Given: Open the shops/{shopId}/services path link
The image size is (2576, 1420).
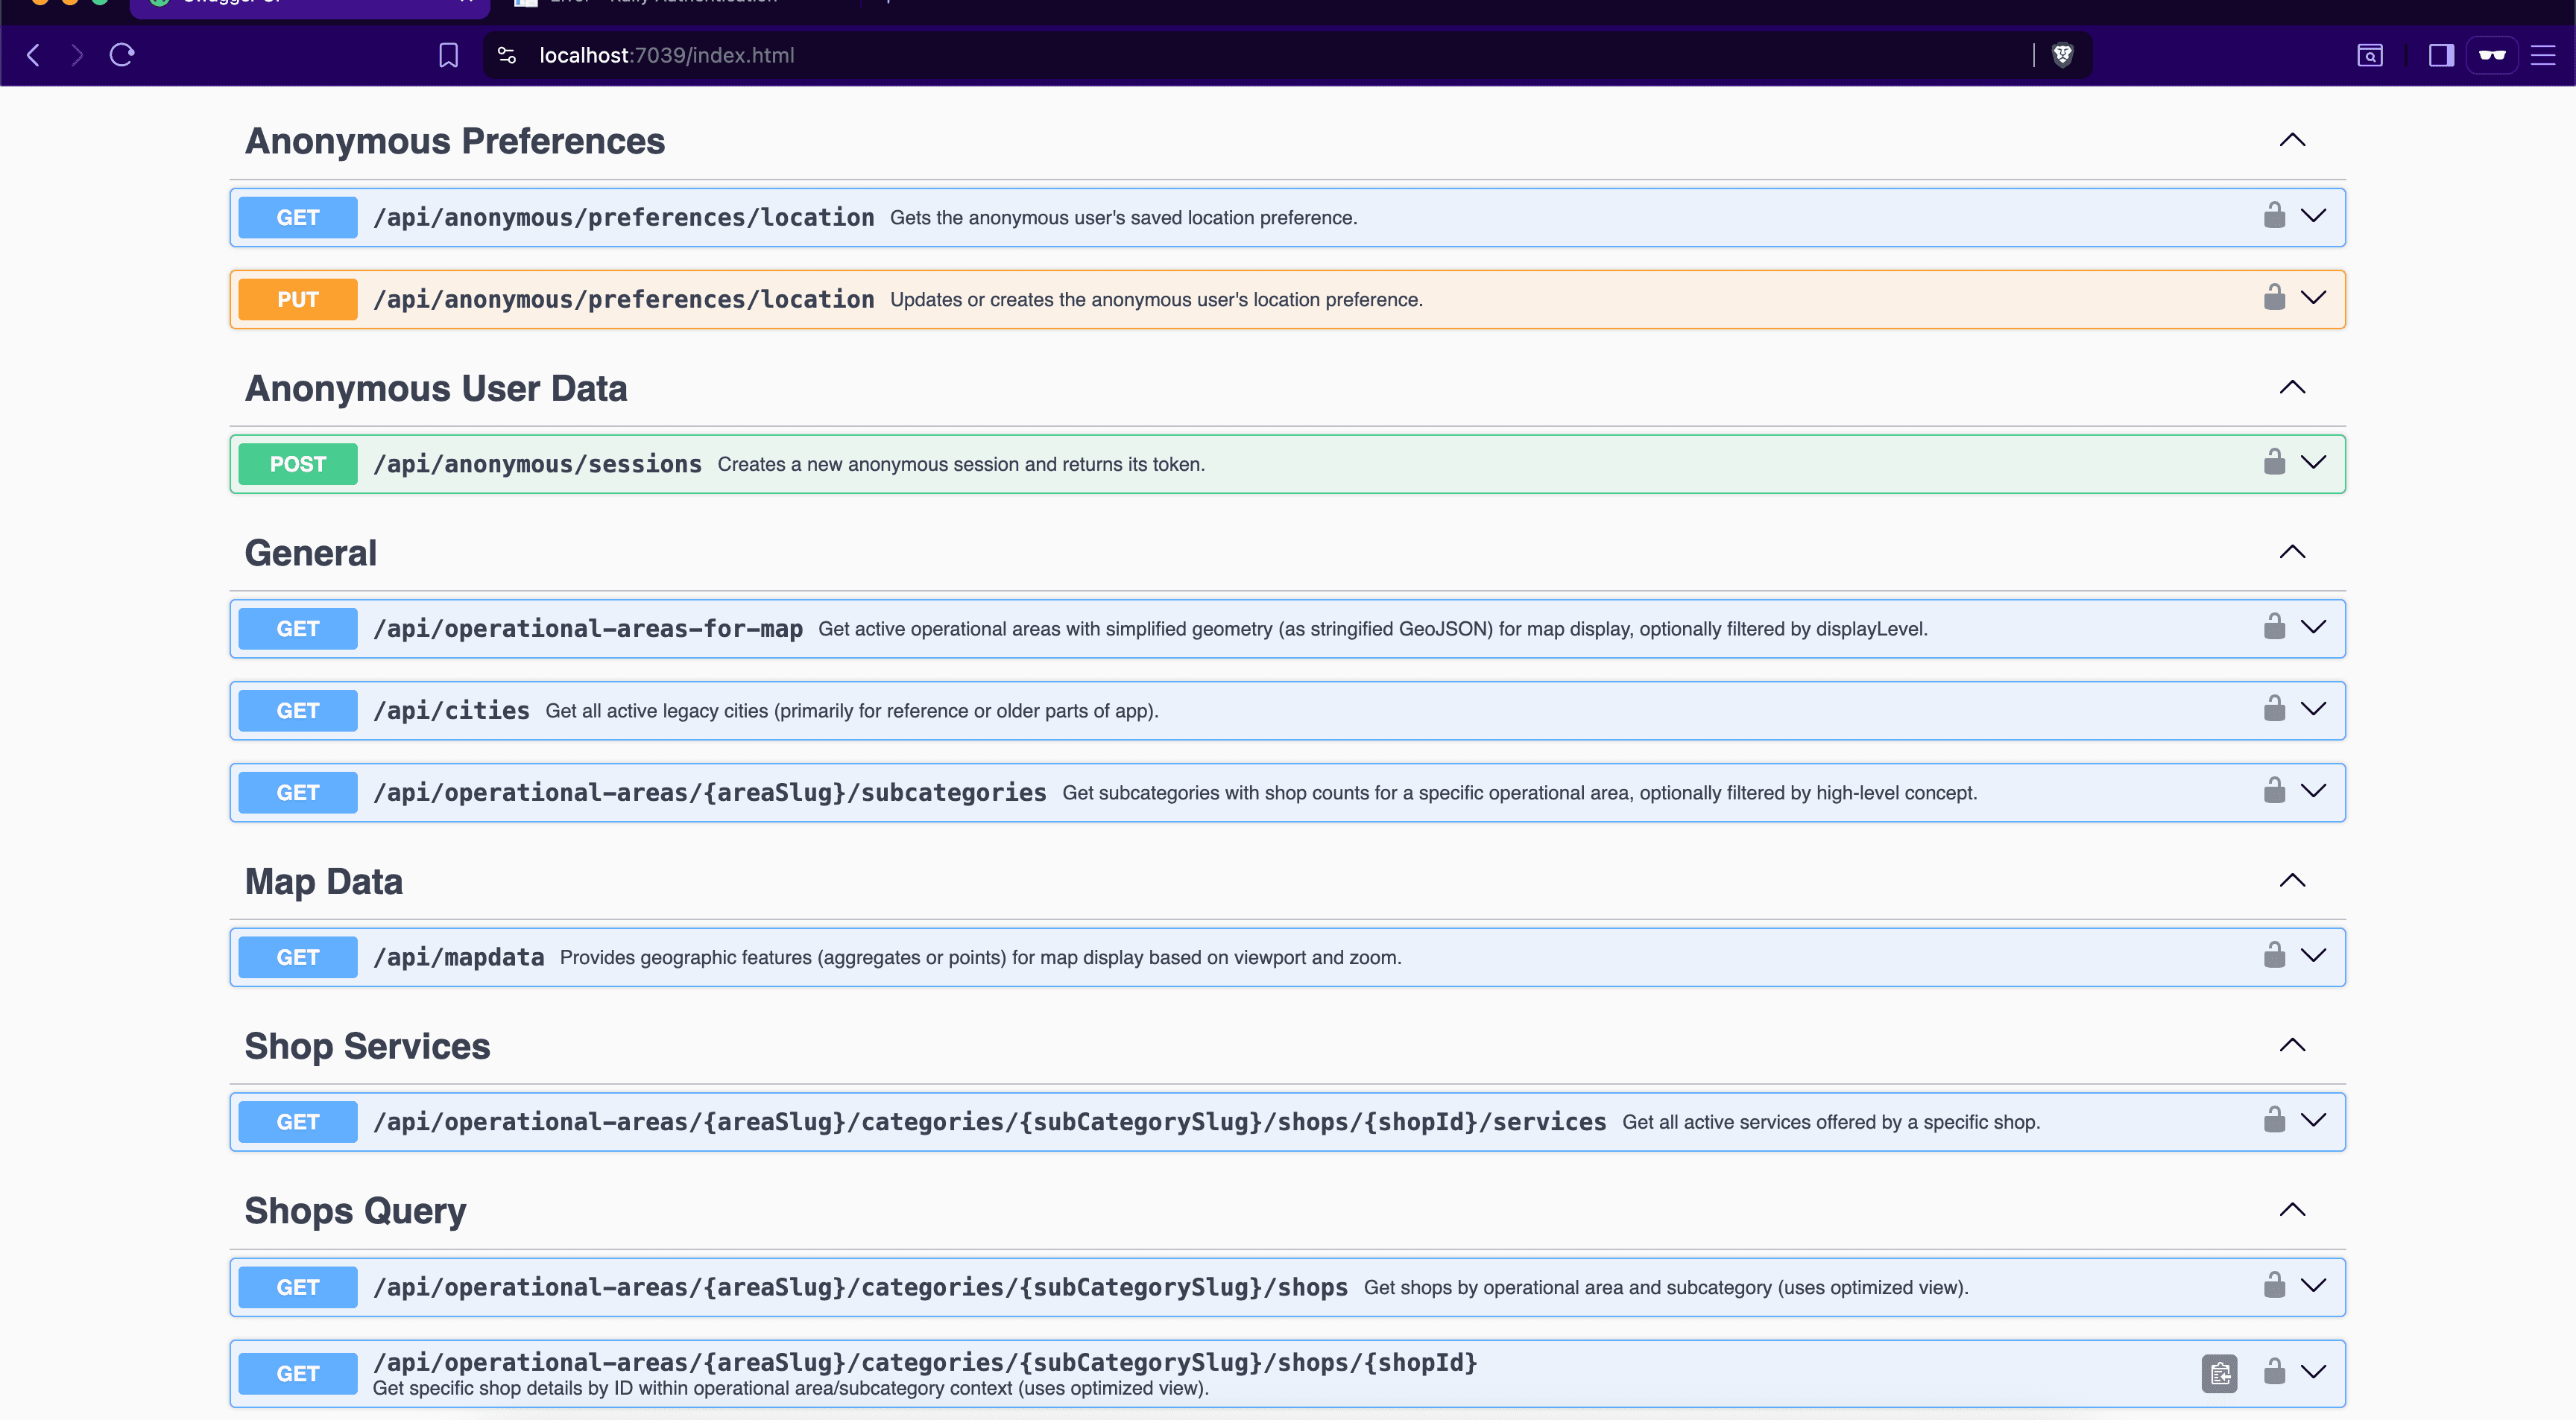Looking at the screenshot, I should pyautogui.click(x=990, y=1122).
